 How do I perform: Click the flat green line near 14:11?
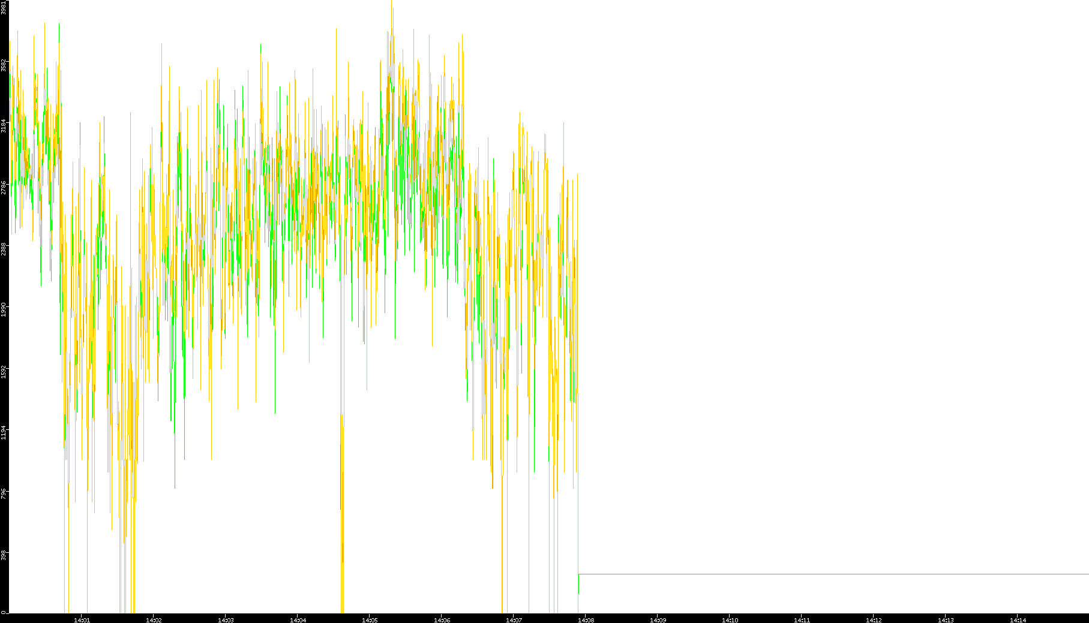click(802, 574)
